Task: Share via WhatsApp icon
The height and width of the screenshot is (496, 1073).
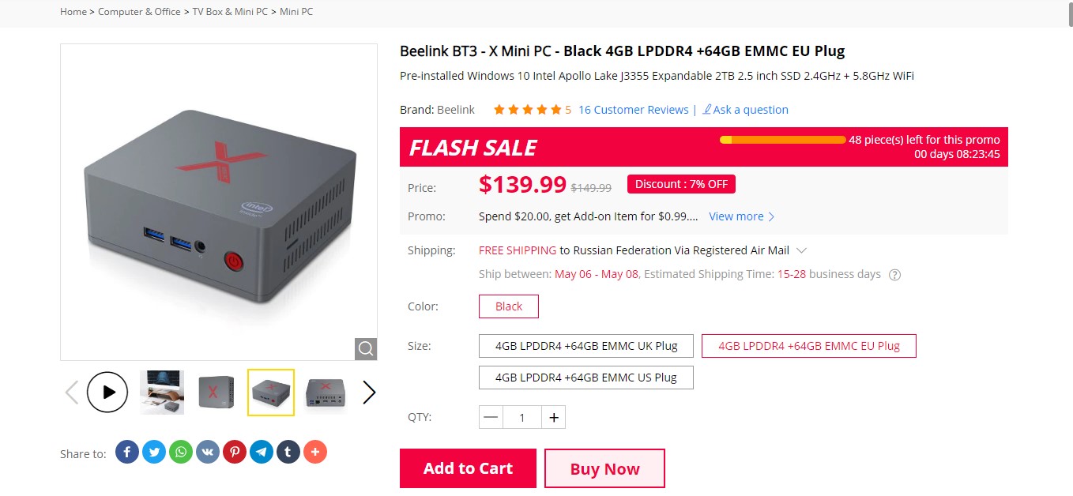Action: [x=181, y=452]
